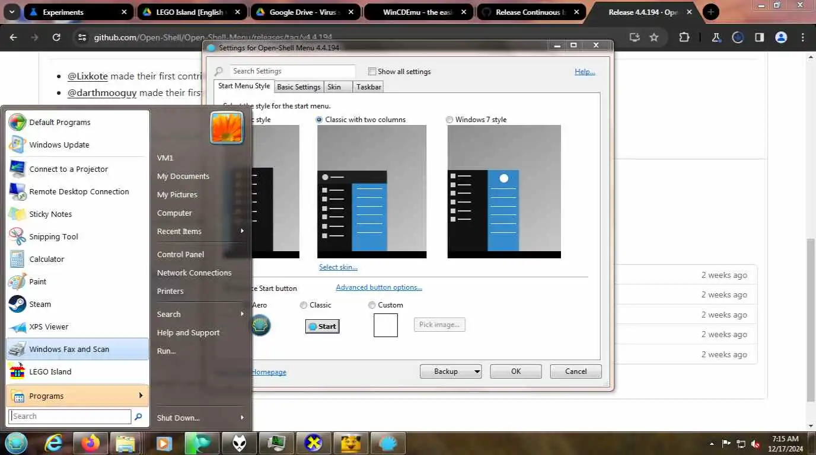
Task: Select the Windows 7 style radio button
Action: (450, 119)
